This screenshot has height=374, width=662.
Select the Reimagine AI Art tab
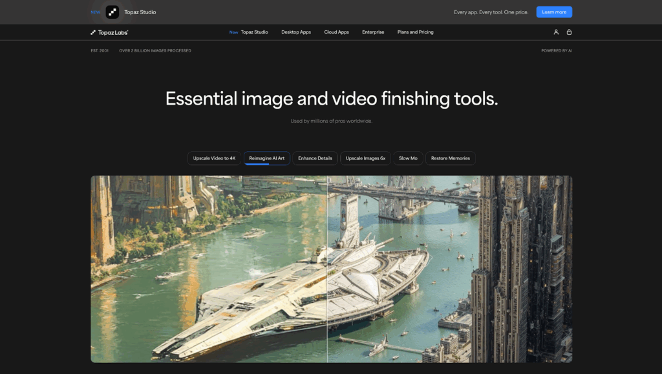266,158
